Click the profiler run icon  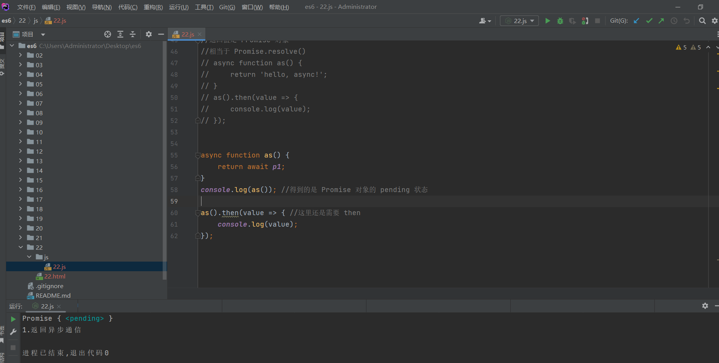point(585,21)
